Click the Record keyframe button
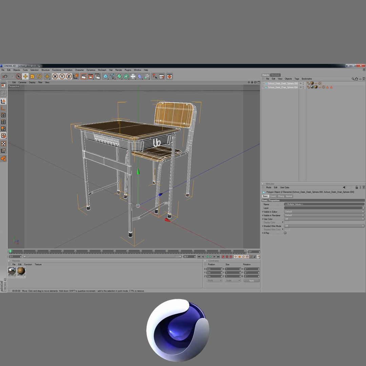Viewport: 366px width, 366px height. point(223,257)
